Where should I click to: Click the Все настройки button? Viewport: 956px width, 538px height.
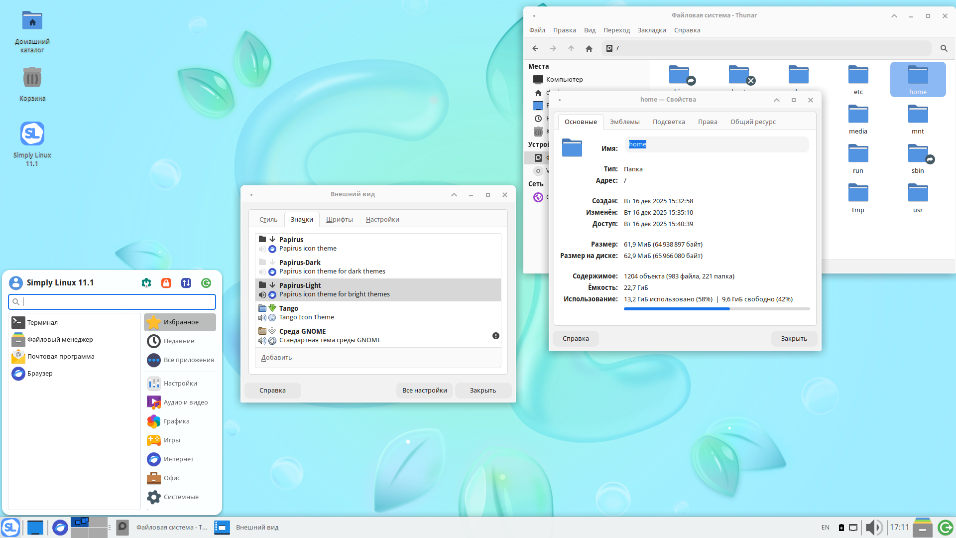point(424,390)
